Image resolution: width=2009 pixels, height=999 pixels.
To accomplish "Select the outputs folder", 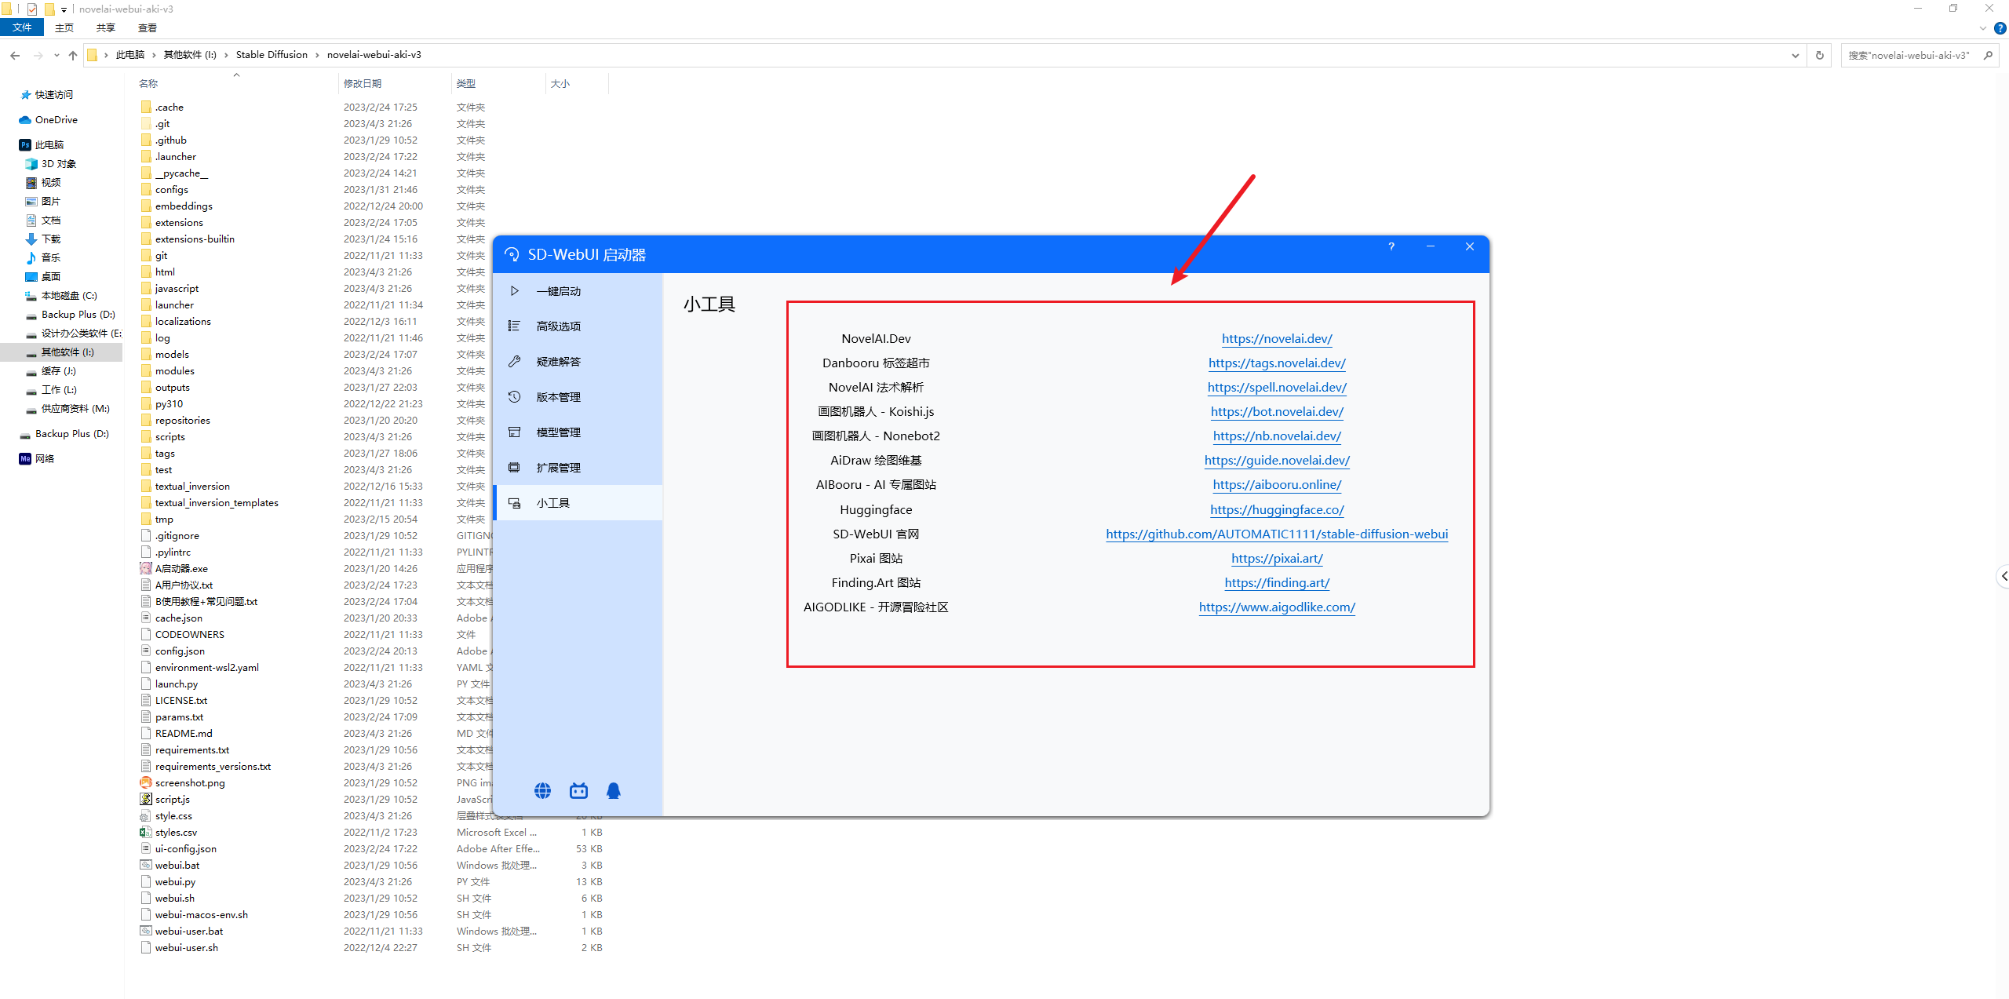I will 166,387.
